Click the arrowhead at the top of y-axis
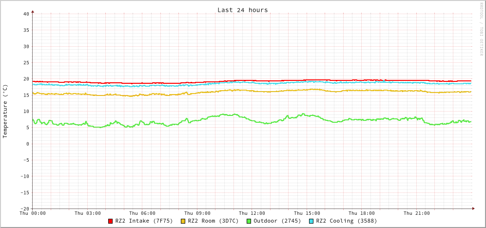The height and width of the screenshot is (228, 486). (33, 11)
